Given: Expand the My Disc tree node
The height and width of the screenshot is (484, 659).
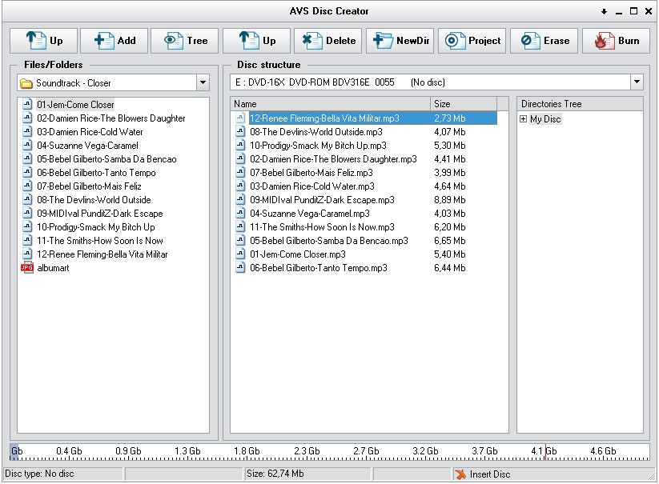Looking at the screenshot, I should pyautogui.click(x=523, y=118).
